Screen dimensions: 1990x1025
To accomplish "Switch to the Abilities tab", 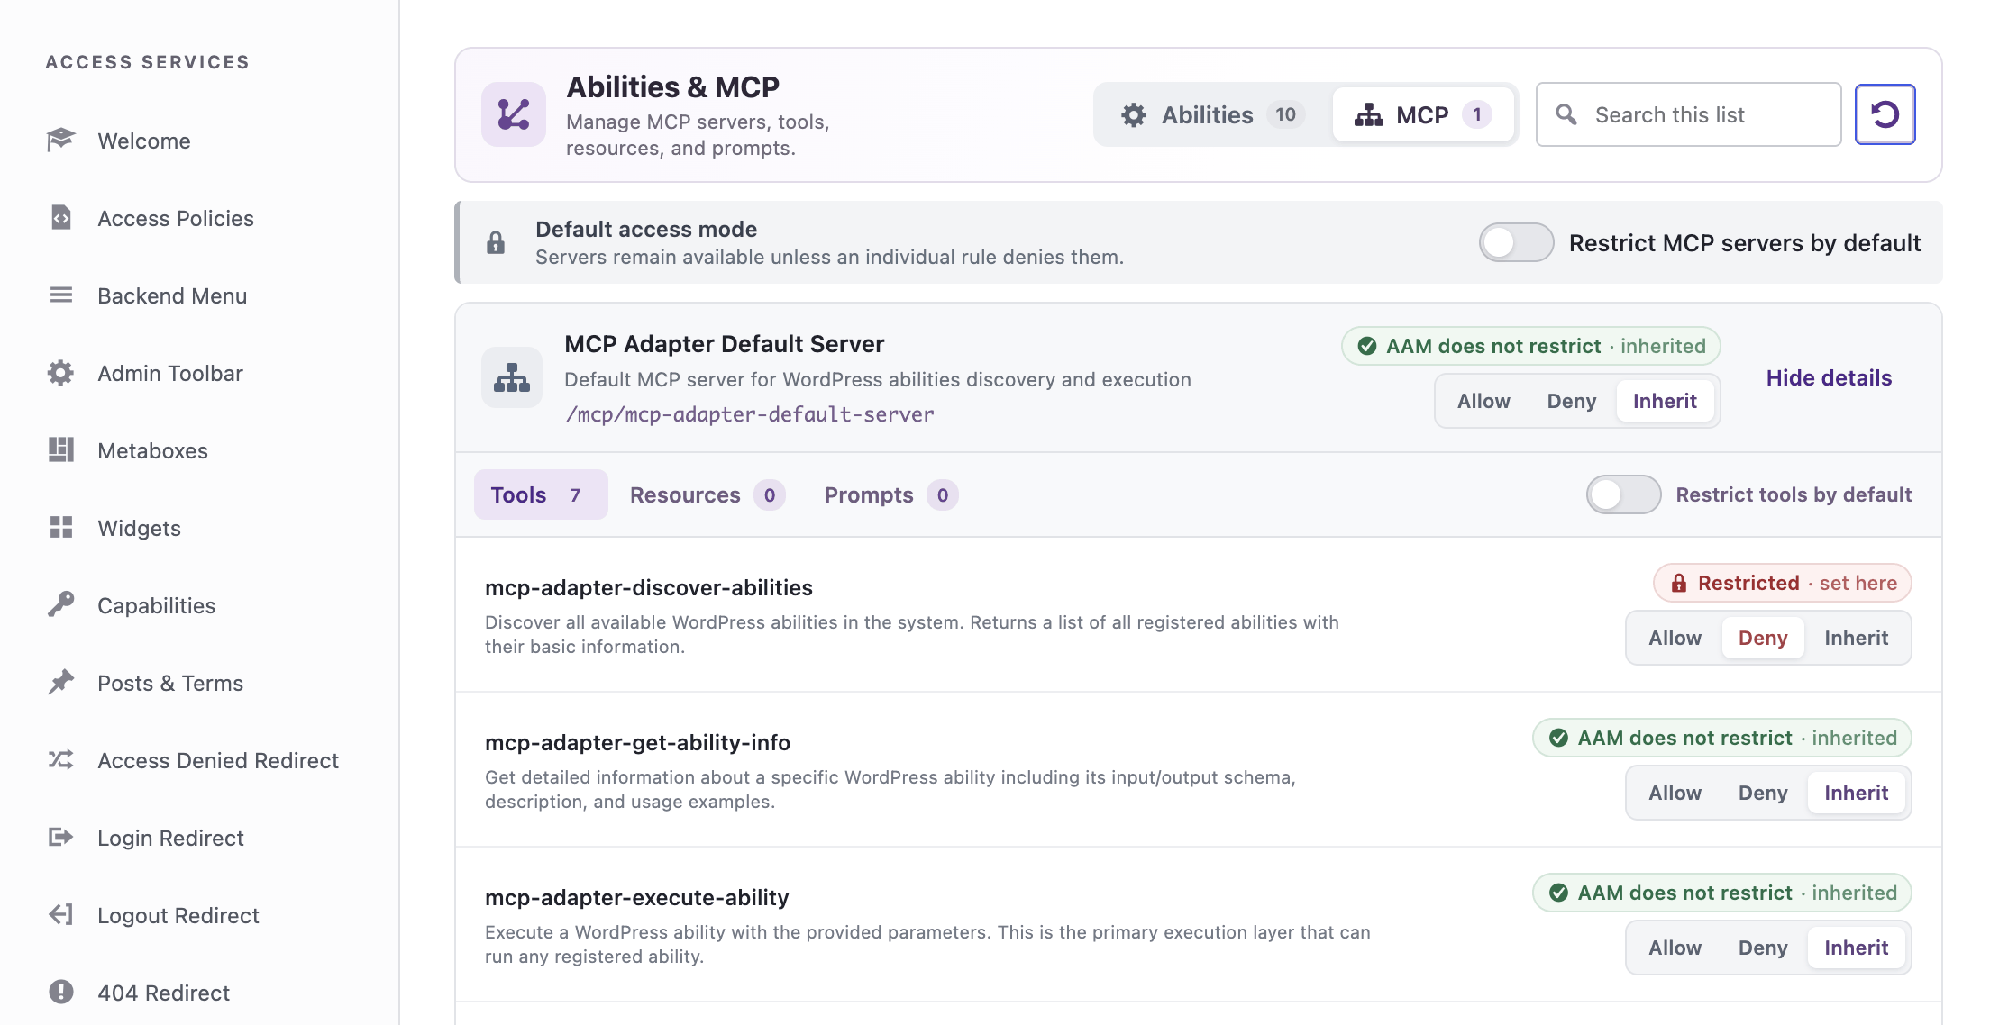I will point(1212,114).
